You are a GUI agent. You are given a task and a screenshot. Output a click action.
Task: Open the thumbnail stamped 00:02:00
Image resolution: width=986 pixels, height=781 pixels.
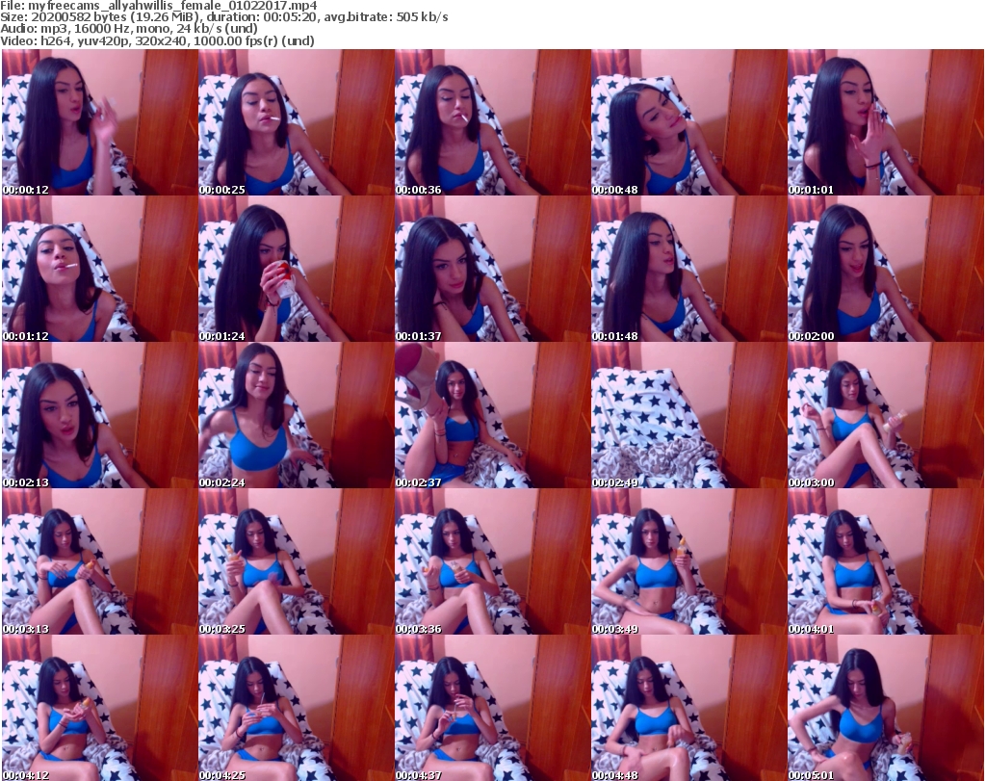886,269
